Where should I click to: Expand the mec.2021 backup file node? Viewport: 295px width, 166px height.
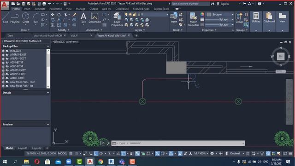3,51
